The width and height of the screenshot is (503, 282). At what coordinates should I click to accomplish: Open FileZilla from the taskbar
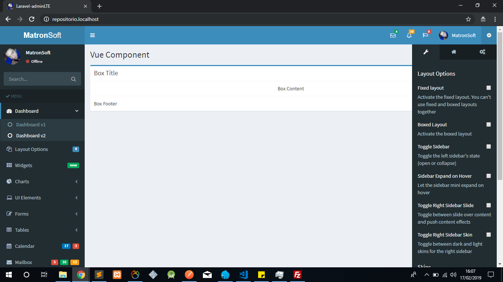(x=298, y=275)
